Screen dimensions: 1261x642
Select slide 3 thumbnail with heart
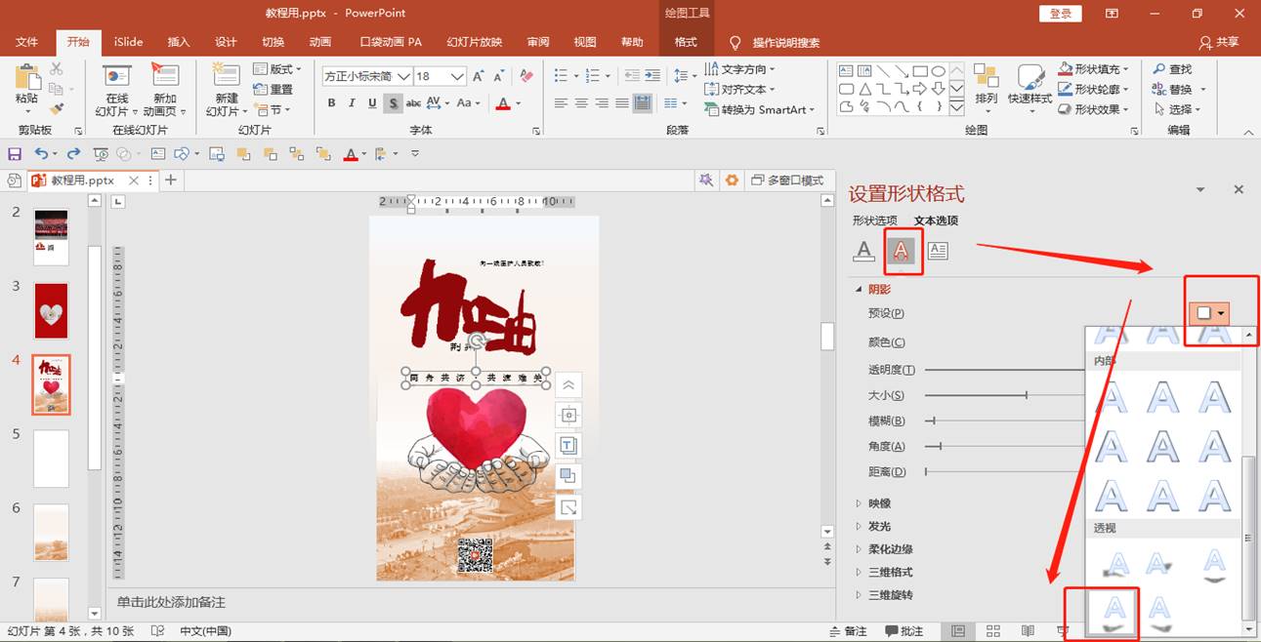[x=51, y=311]
